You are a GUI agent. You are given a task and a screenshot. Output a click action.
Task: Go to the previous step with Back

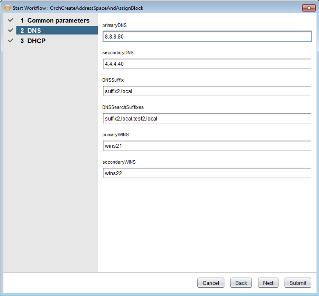coord(241,283)
